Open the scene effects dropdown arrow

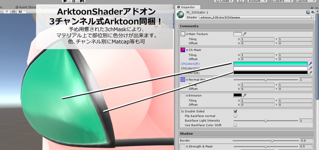tap(25, 11)
